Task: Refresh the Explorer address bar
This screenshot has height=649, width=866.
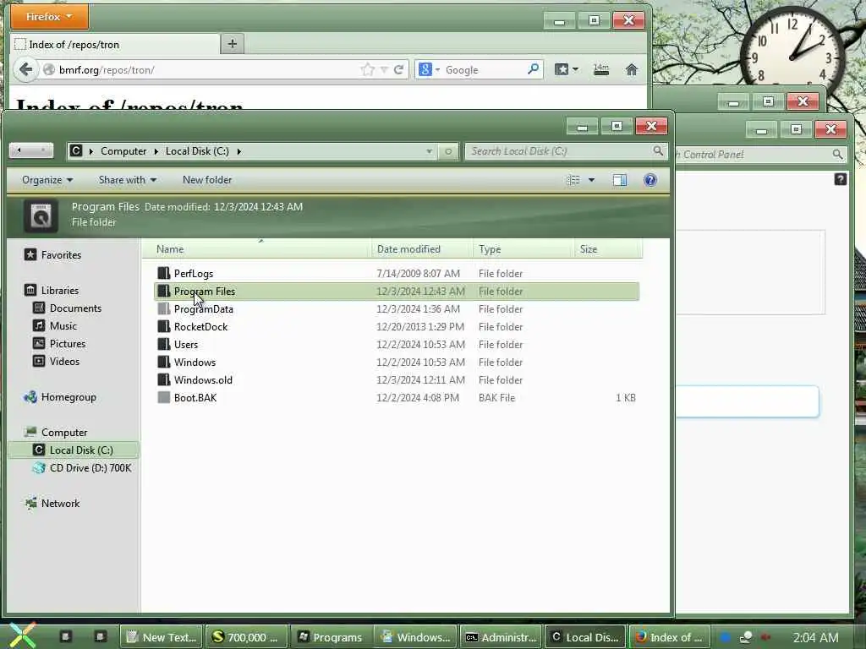Action: coord(448,151)
